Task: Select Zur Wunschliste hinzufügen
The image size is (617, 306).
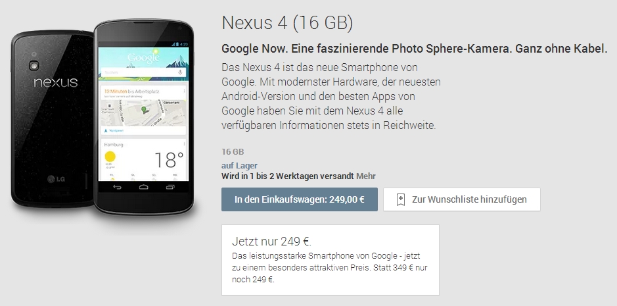Action: pyautogui.click(x=462, y=199)
